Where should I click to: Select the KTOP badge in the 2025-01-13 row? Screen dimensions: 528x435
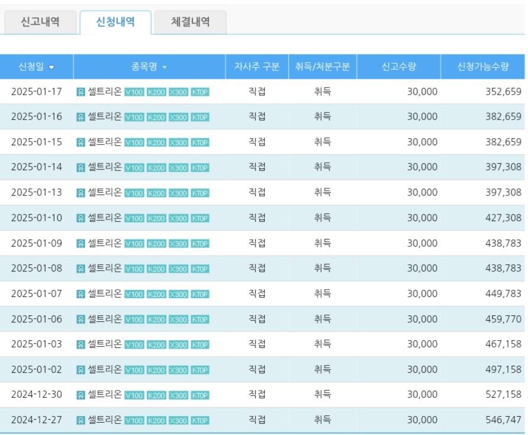click(200, 193)
